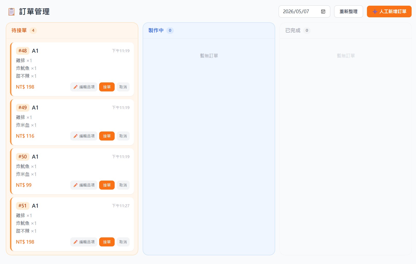Click price NT$ 116 on order #49
The image size is (416, 264).
click(25, 136)
